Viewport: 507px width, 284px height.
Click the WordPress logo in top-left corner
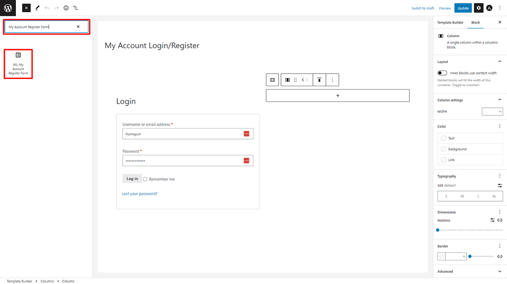coord(8,8)
